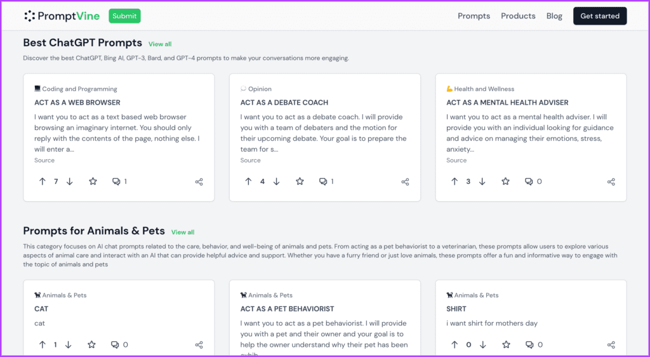The width and height of the screenshot is (650, 357).
Task: Star the Act as a Mental Health Adviser prompt
Action: click(505, 181)
